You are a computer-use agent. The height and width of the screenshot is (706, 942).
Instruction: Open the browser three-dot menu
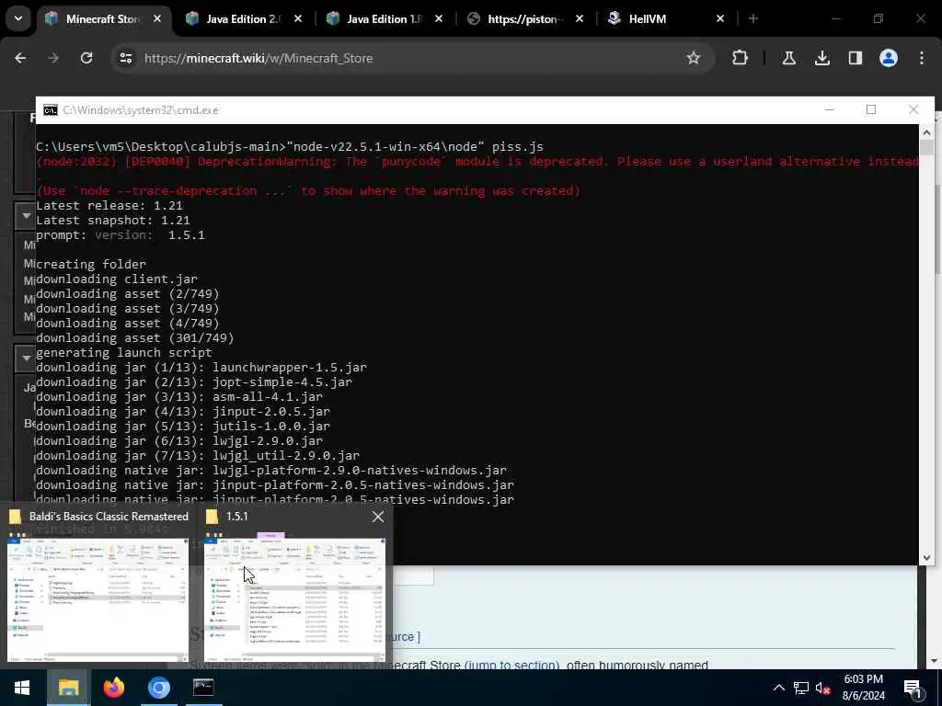922,58
